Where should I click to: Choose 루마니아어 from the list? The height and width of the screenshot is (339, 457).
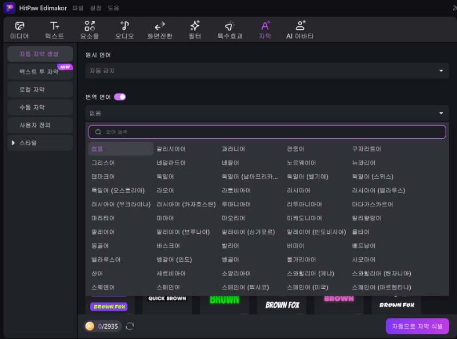click(236, 204)
